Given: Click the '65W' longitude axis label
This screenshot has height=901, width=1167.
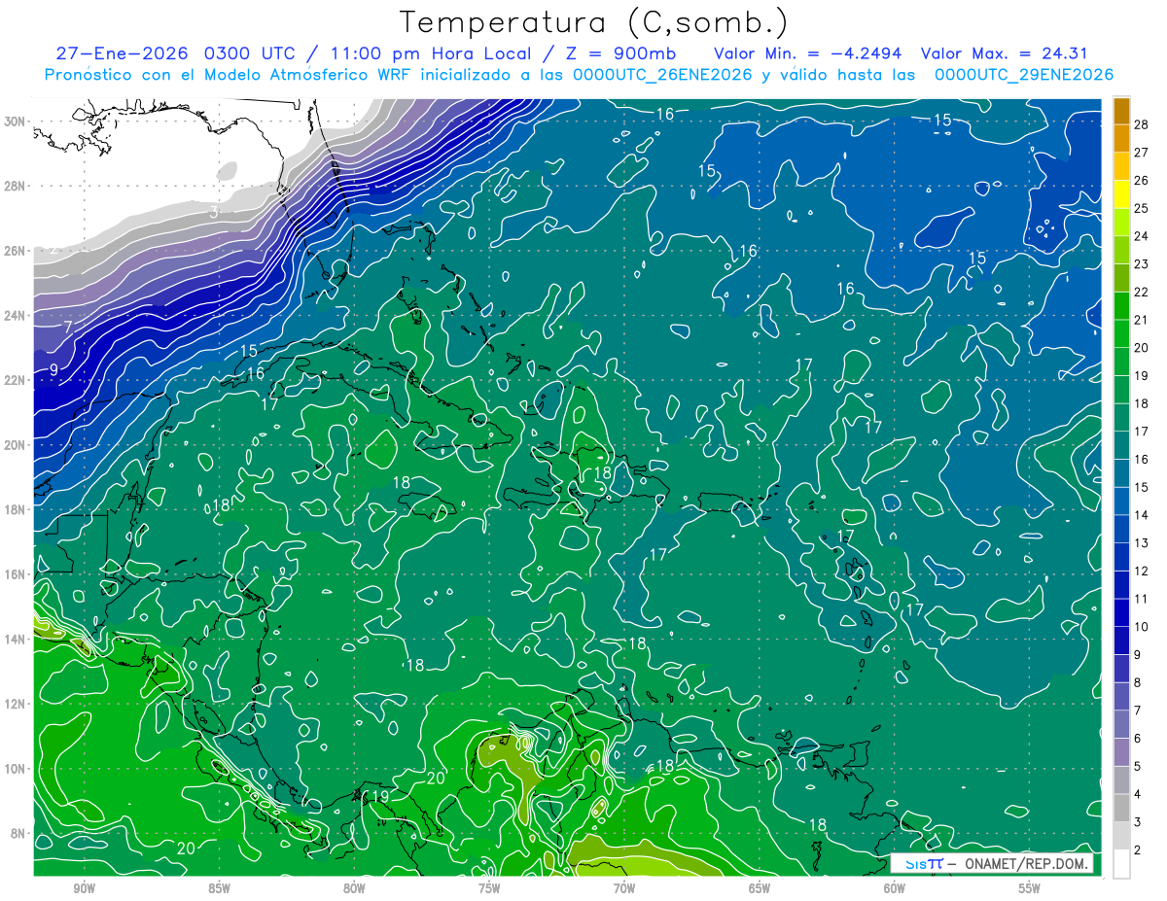Looking at the screenshot, I should (x=760, y=889).
